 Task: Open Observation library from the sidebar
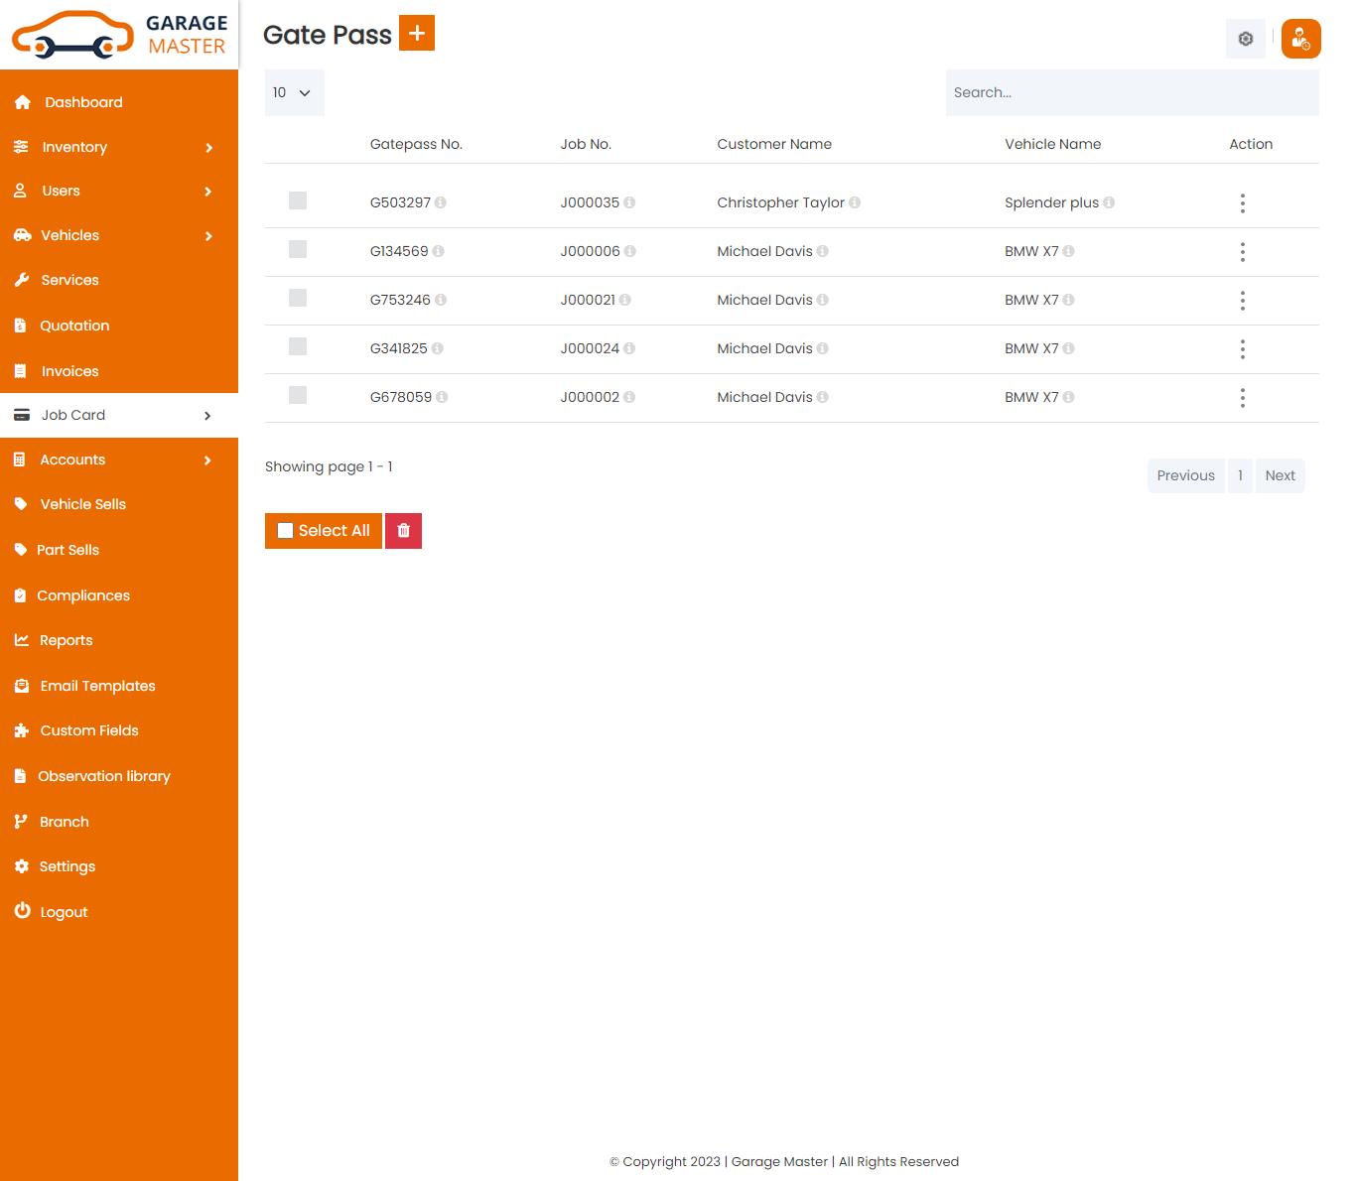point(103,776)
